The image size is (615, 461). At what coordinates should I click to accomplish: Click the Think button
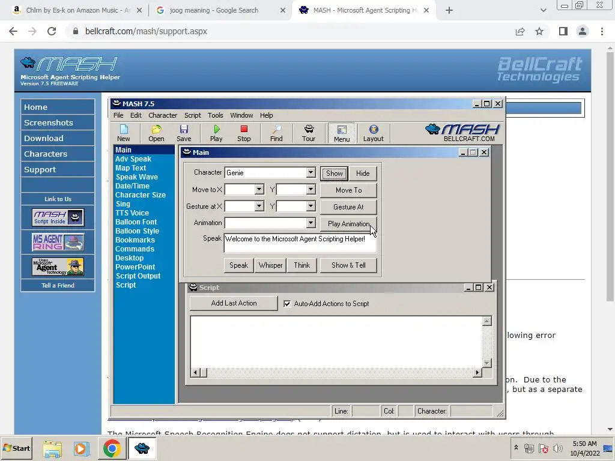coord(302,265)
